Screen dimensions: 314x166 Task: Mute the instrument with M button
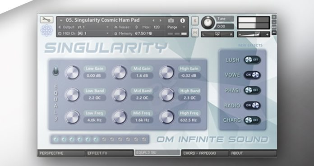coord(195,32)
